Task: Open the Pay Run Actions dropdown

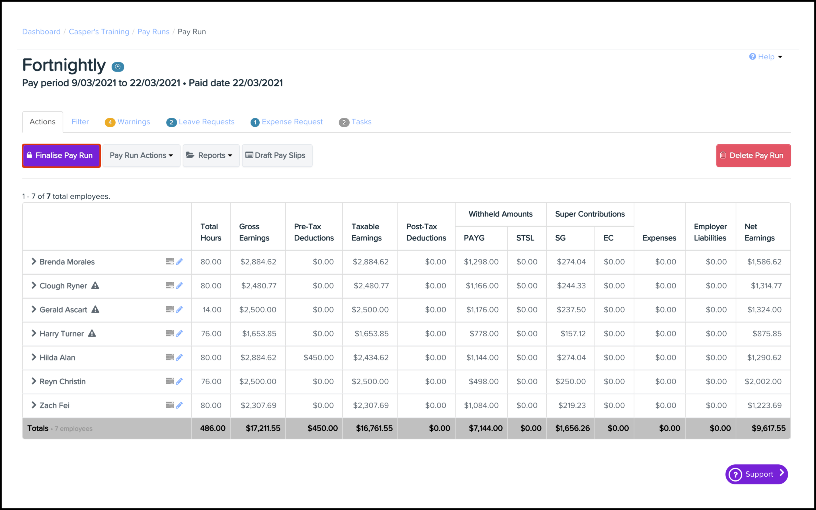Action: (141, 156)
